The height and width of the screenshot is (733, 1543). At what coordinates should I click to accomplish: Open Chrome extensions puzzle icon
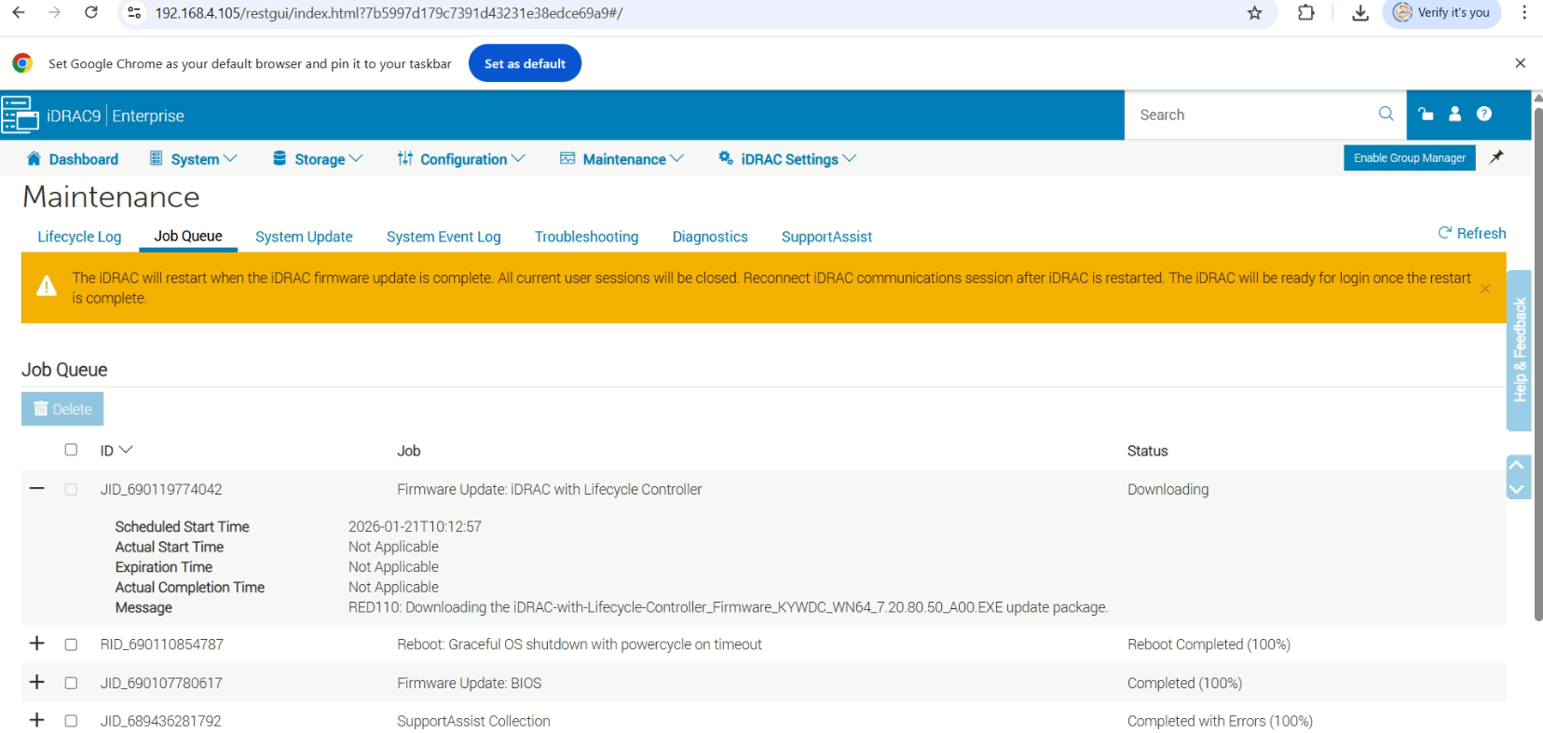tap(1306, 13)
